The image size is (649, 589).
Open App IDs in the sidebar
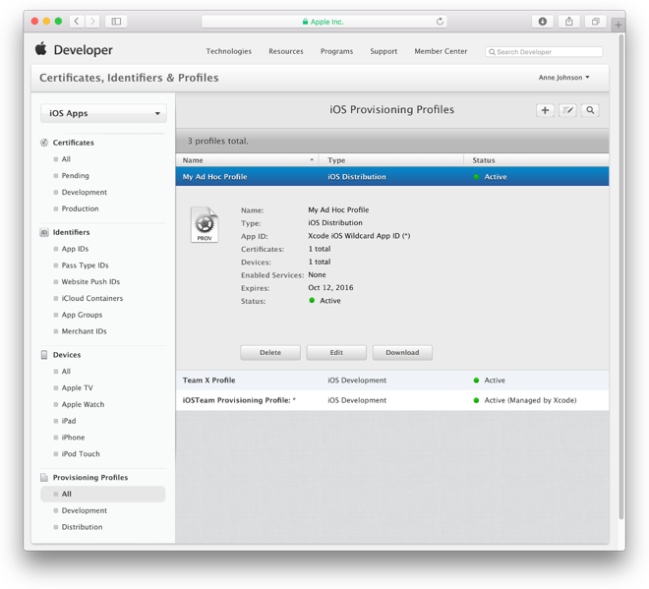tap(75, 249)
